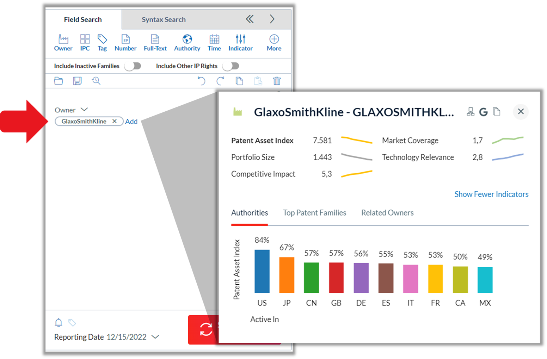Switch to Field Search tab
The image size is (547, 359).
coord(83,19)
